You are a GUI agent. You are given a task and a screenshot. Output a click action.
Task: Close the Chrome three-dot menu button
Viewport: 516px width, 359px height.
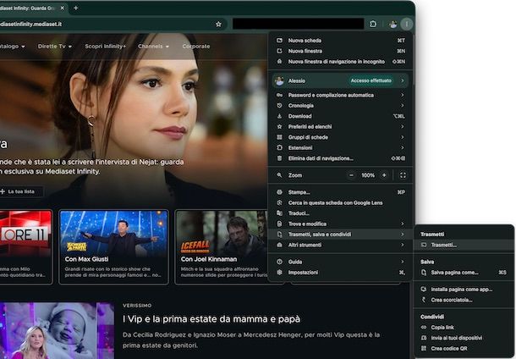pos(407,24)
